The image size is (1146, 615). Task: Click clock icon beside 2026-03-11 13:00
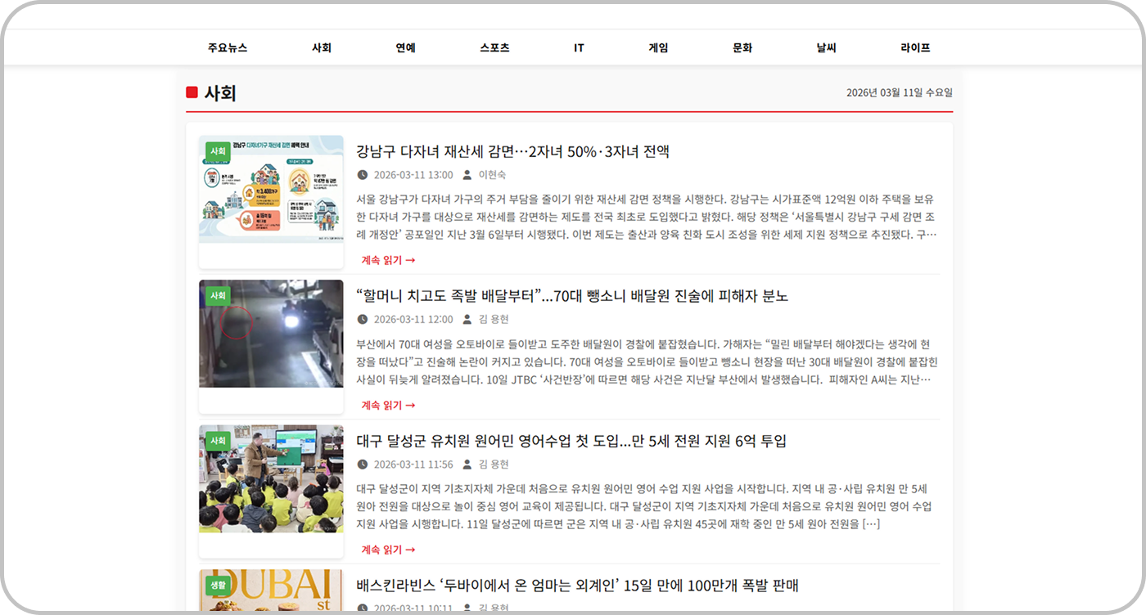click(x=363, y=175)
